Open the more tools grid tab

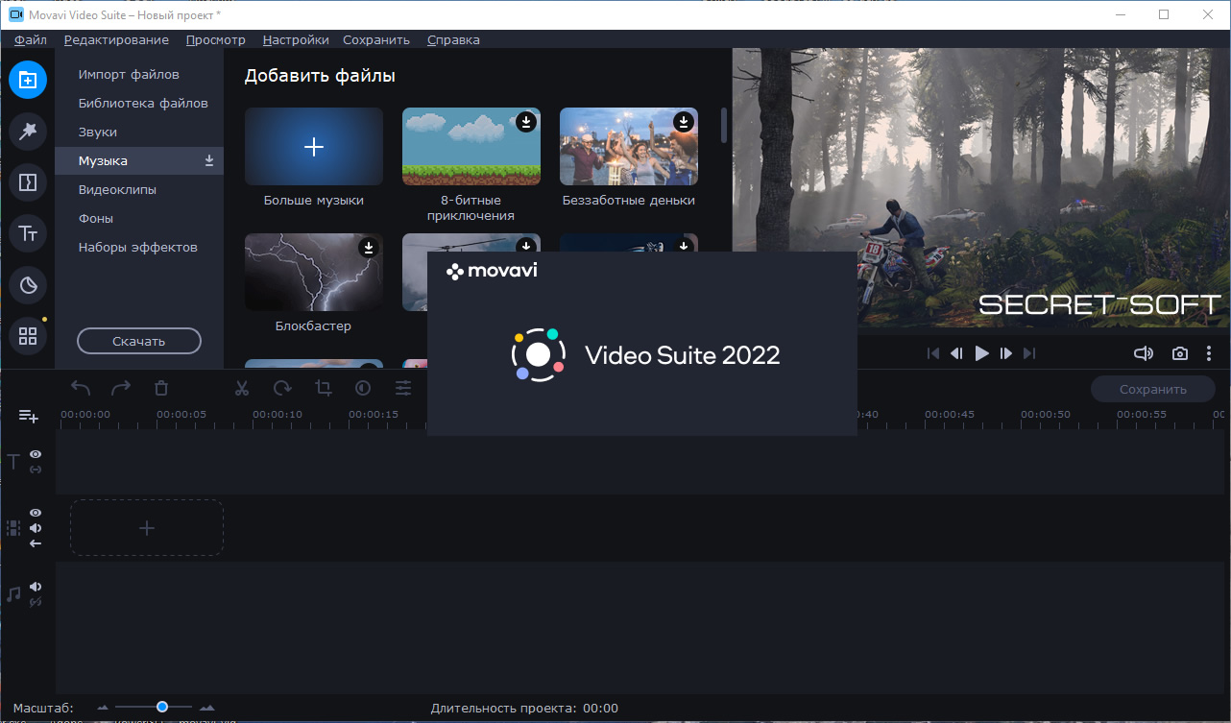(28, 336)
